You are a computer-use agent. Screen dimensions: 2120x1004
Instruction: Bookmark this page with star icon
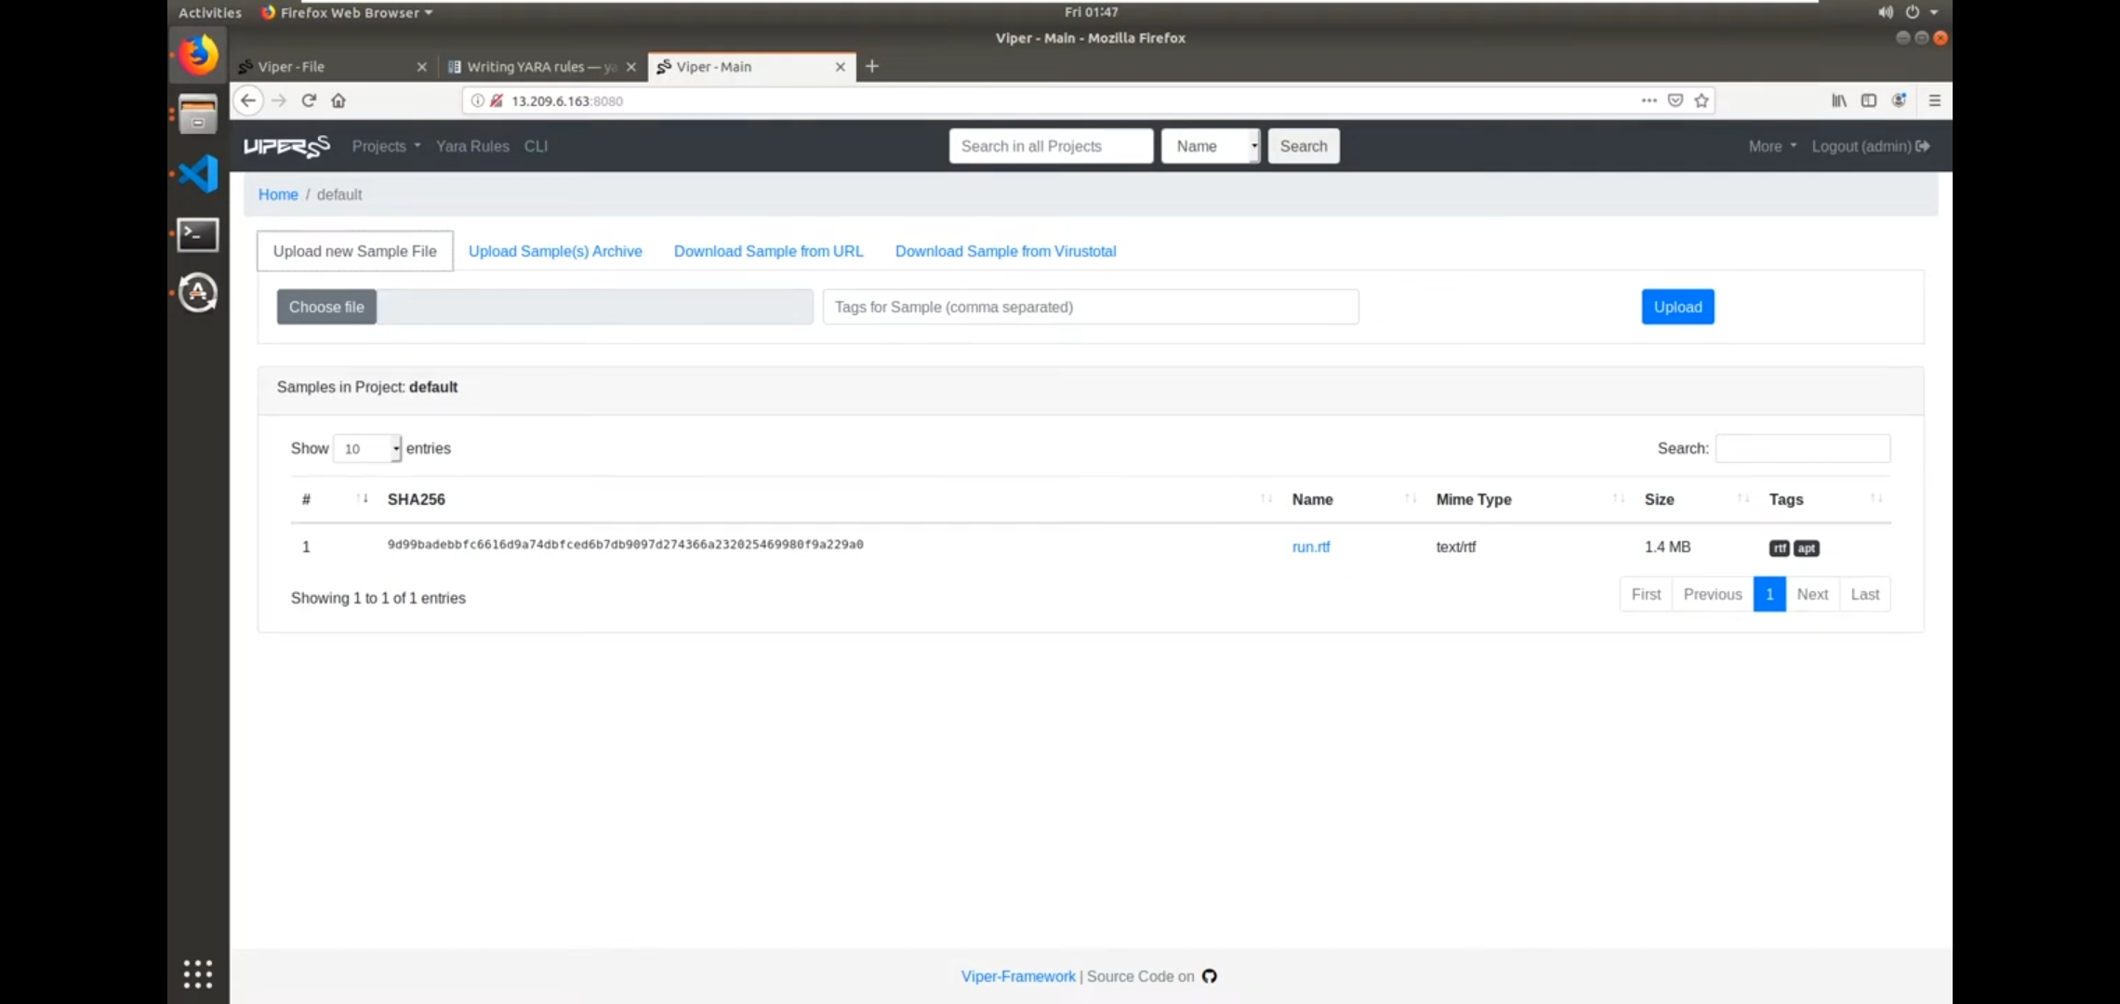[1702, 100]
